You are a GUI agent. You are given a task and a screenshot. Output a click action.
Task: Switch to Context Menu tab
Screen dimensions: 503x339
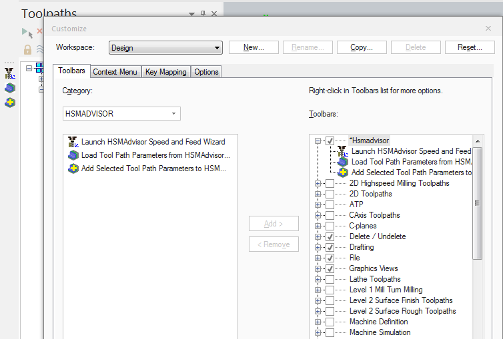[x=115, y=72]
